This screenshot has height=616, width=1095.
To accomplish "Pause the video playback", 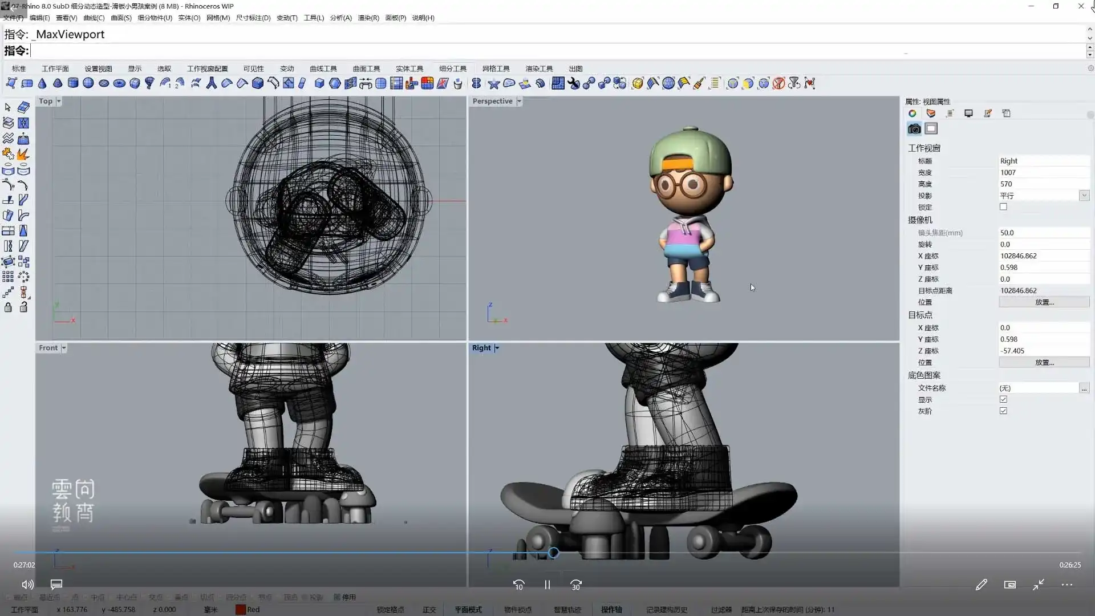I will pos(547,585).
